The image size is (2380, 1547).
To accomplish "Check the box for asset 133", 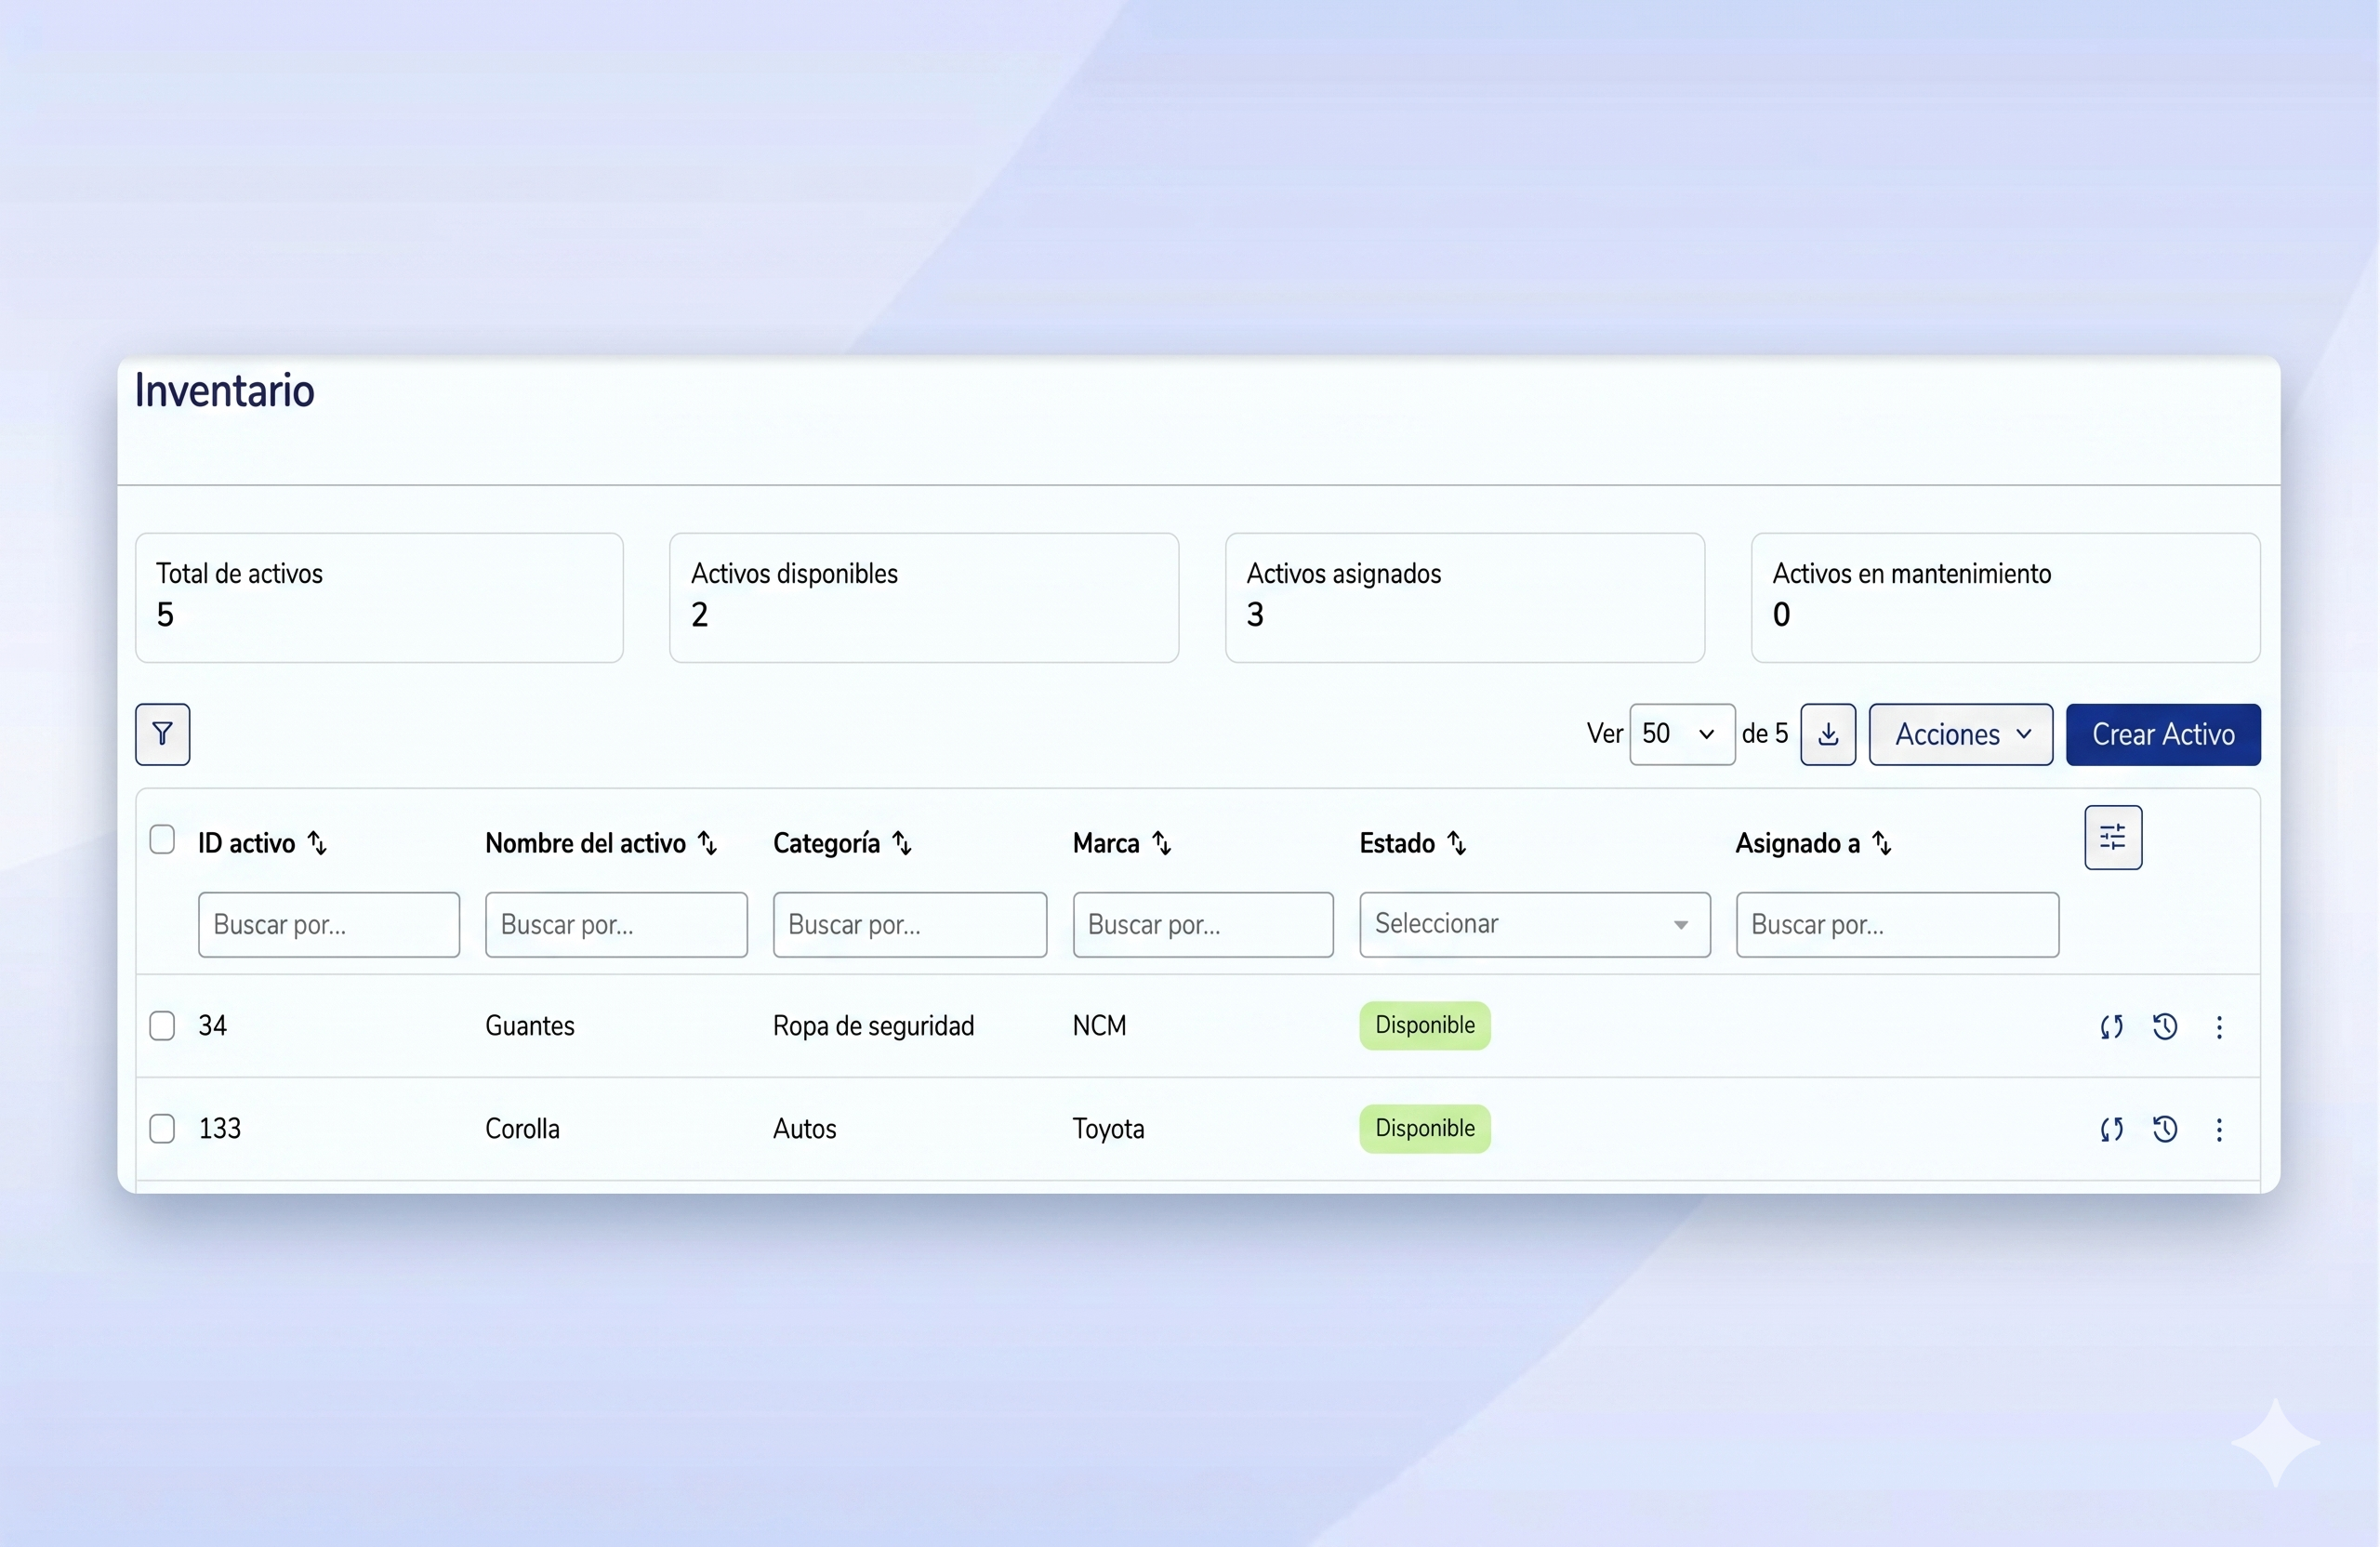I will (162, 1129).
